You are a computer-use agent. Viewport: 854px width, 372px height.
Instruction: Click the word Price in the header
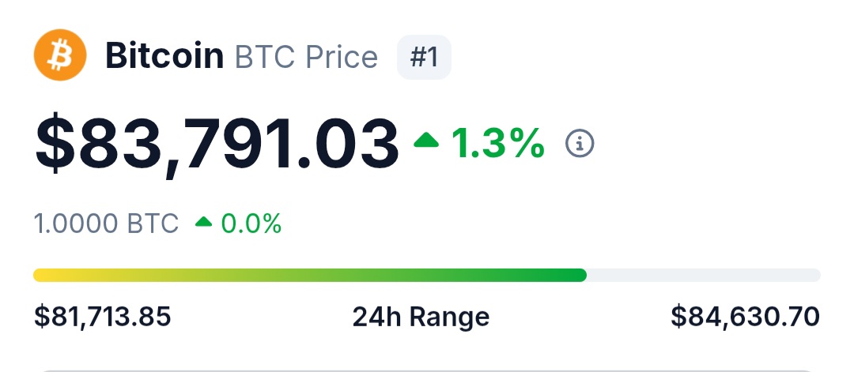(x=340, y=57)
